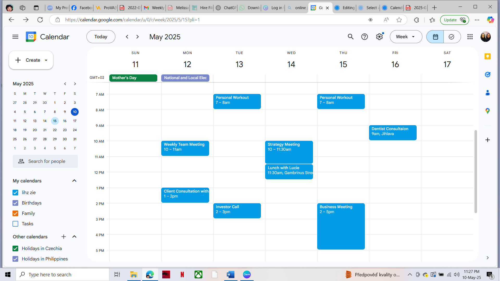The image size is (500, 281).
Task: Open the Google apps grid
Action: pos(470,37)
